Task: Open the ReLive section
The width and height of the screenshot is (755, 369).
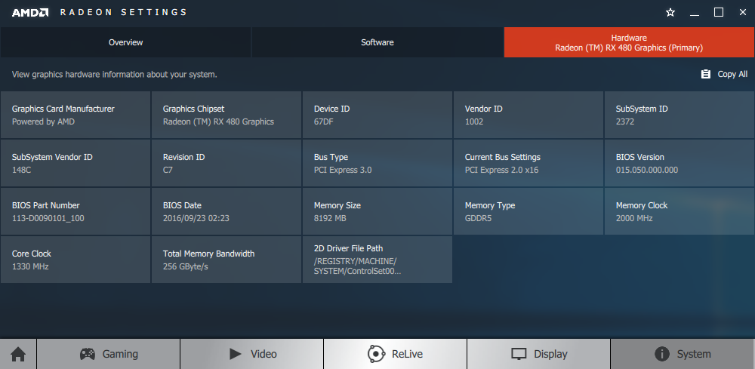Action: 396,354
